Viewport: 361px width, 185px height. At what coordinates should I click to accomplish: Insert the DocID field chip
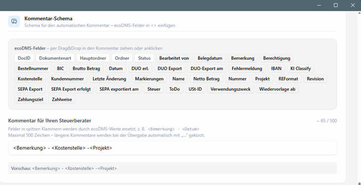click(24, 58)
